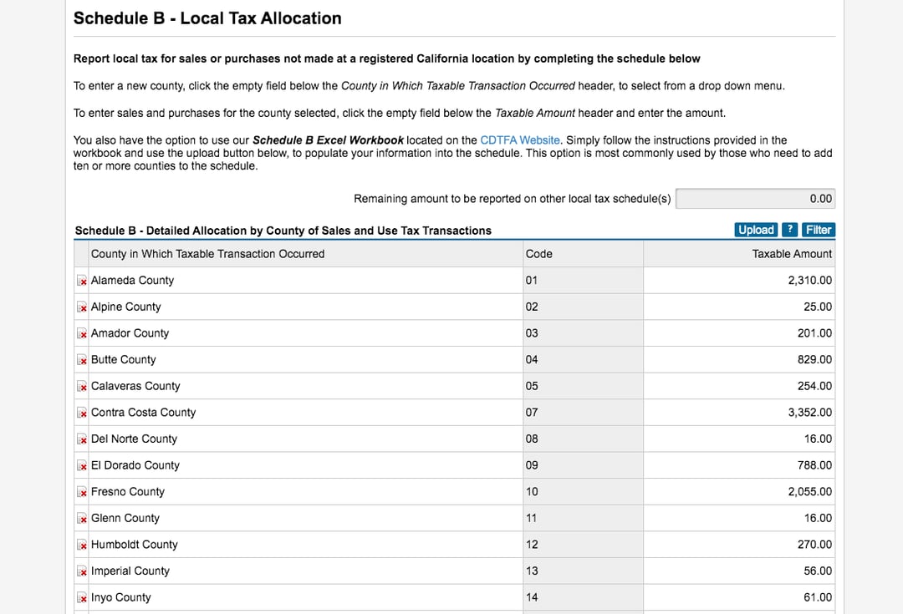
Task: Delete the Butte County entry
Action: pos(82,360)
